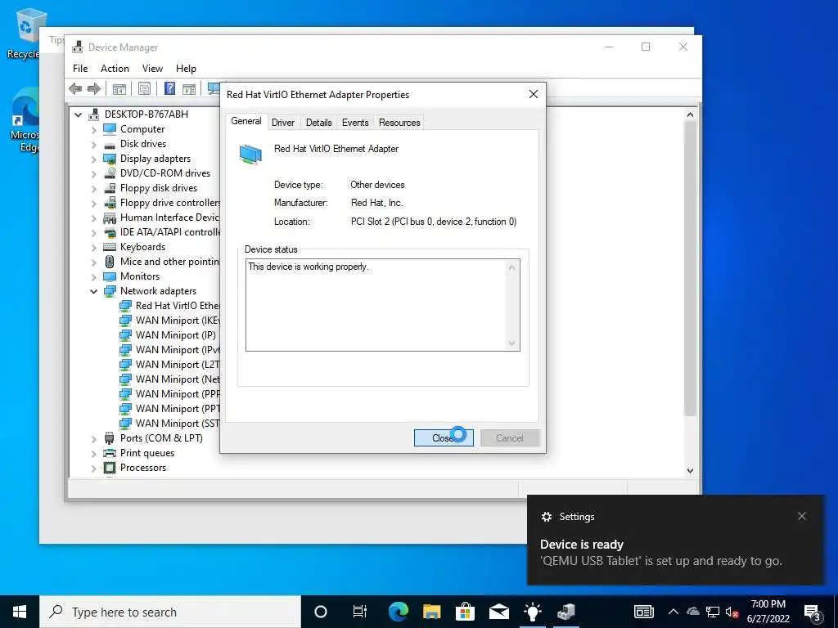Click the Floppy disk drives icon

pyautogui.click(x=110, y=188)
